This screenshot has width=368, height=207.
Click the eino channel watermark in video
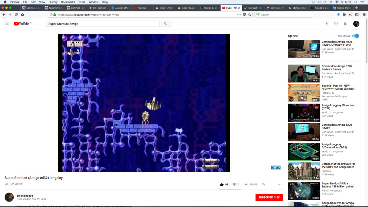coord(276,167)
